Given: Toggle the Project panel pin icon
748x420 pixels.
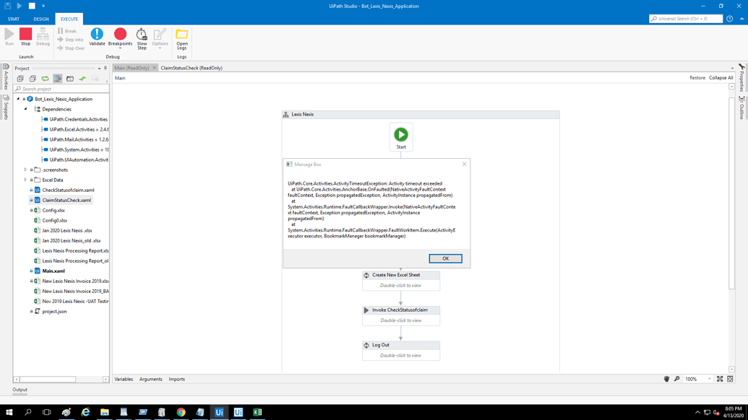Looking at the screenshot, I should [x=106, y=68].
